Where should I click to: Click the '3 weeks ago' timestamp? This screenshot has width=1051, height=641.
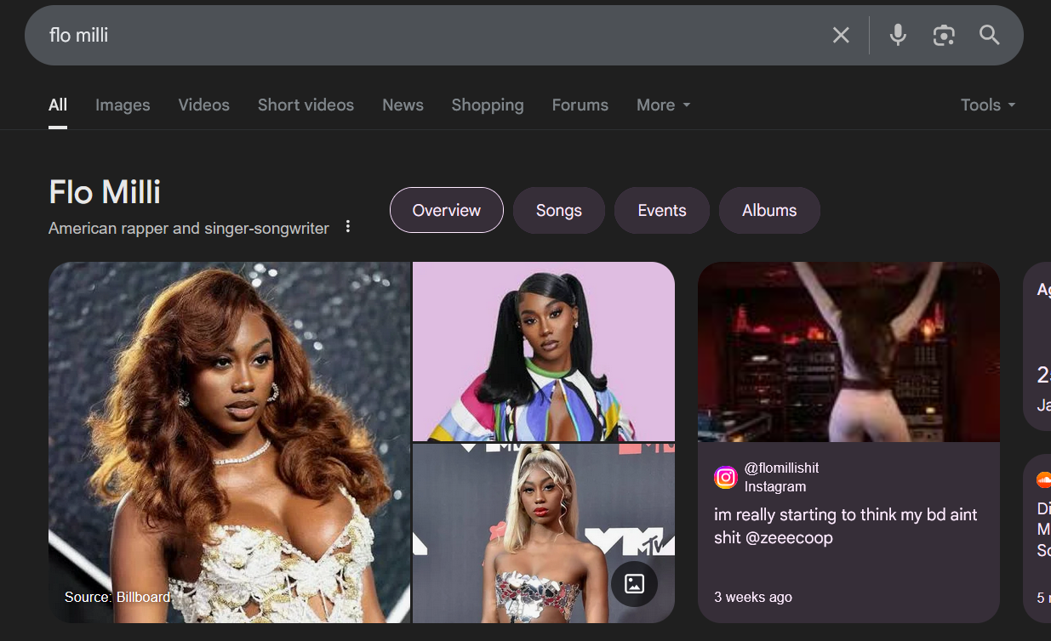coord(753,597)
